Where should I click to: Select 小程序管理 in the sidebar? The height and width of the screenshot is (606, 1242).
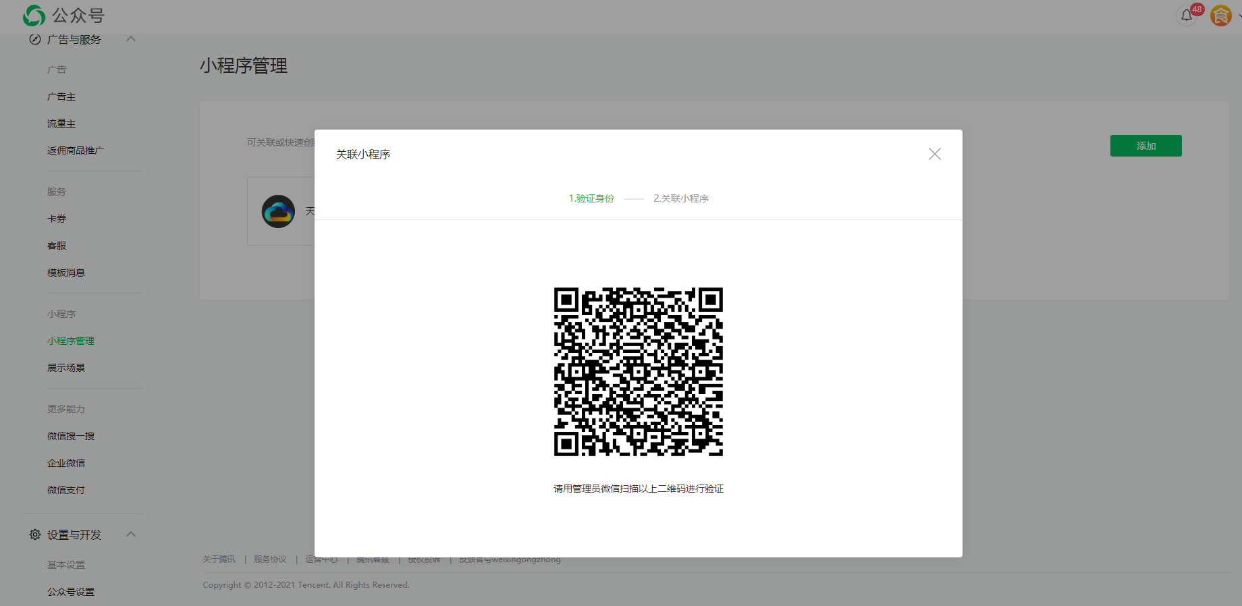coord(71,341)
